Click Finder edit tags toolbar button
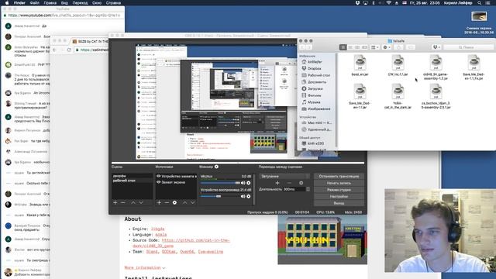This screenshot has width=496, height=279. point(411,47)
